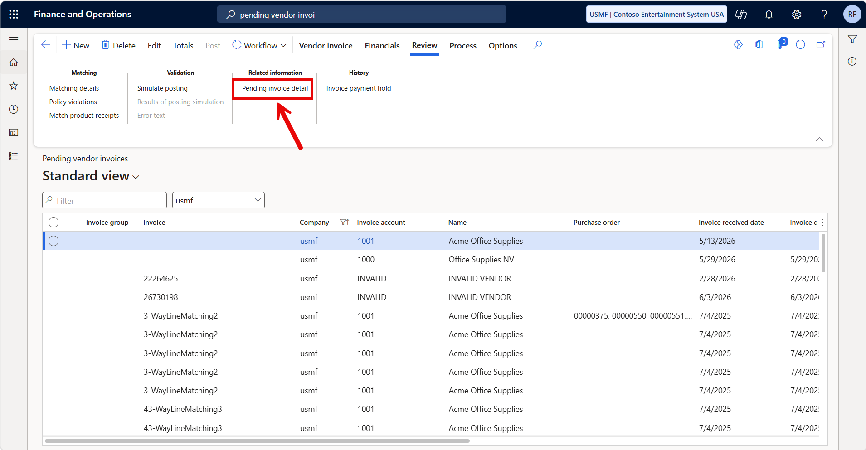Open grid options three-dot menu
This screenshot has width=866, height=450.
(x=822, y=222)
